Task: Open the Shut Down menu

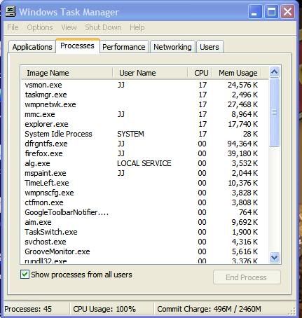Action: (103, 27)
